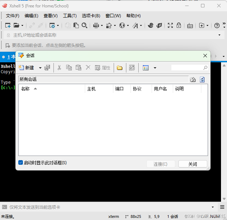Click the file transfer icon in main toolbar

point(109,25)
